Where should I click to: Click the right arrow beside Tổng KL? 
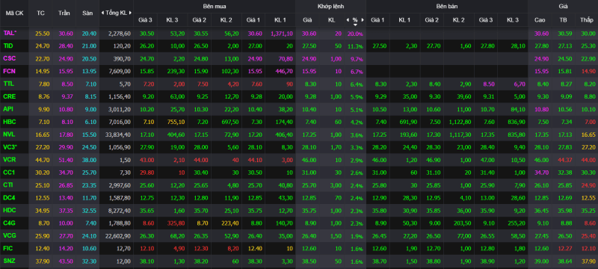(x=130, y=13)
